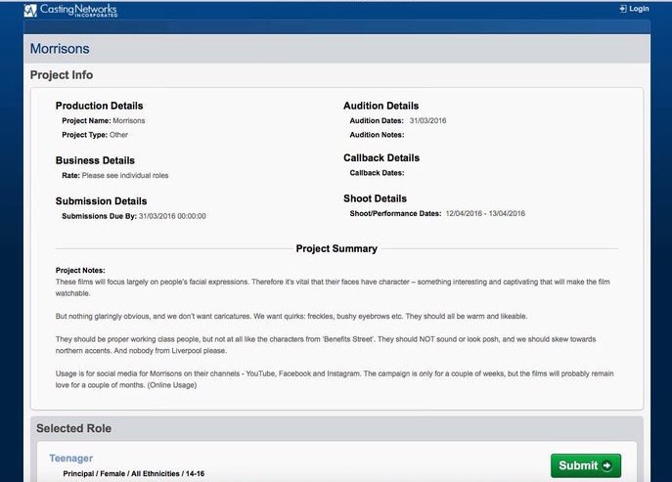Click the Audition Dates value 31/03/2016
This screenshot has width=672, height=482.
point(427,121)
